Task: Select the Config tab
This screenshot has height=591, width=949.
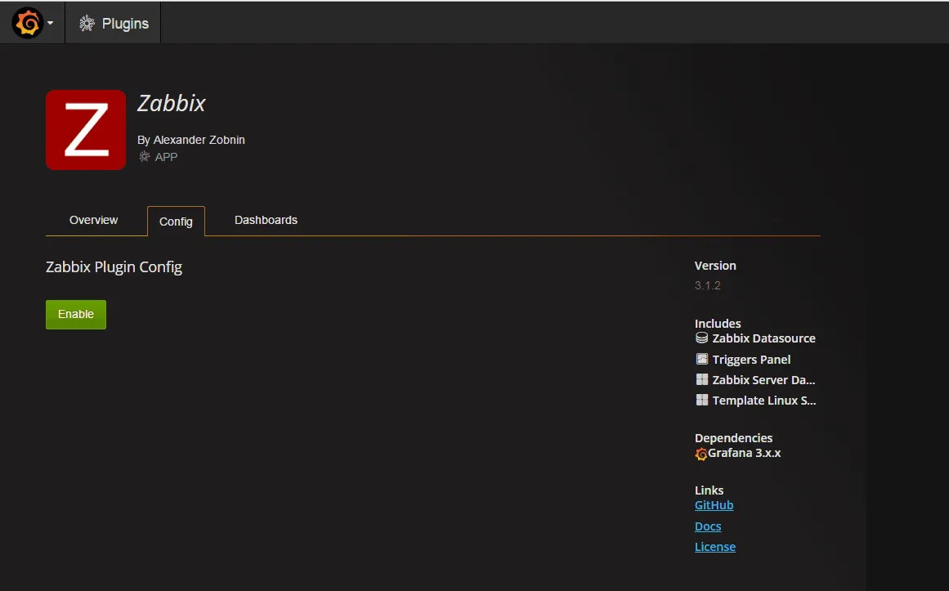Action: [176, 222]
